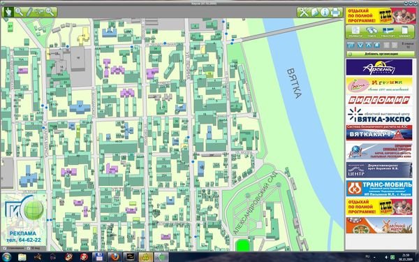Viewport: 419px width, 262px height.
Task: Select the hand pan tool
Action: pyautogui.click(x=8, y=12)
